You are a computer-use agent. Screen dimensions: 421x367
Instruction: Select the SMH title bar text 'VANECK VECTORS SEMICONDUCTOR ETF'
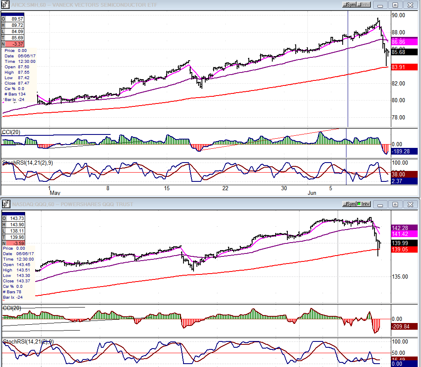click(105, 5)
